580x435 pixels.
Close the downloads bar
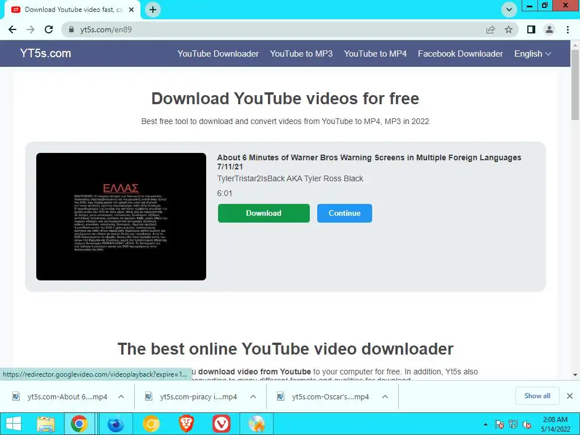point(570,396)
